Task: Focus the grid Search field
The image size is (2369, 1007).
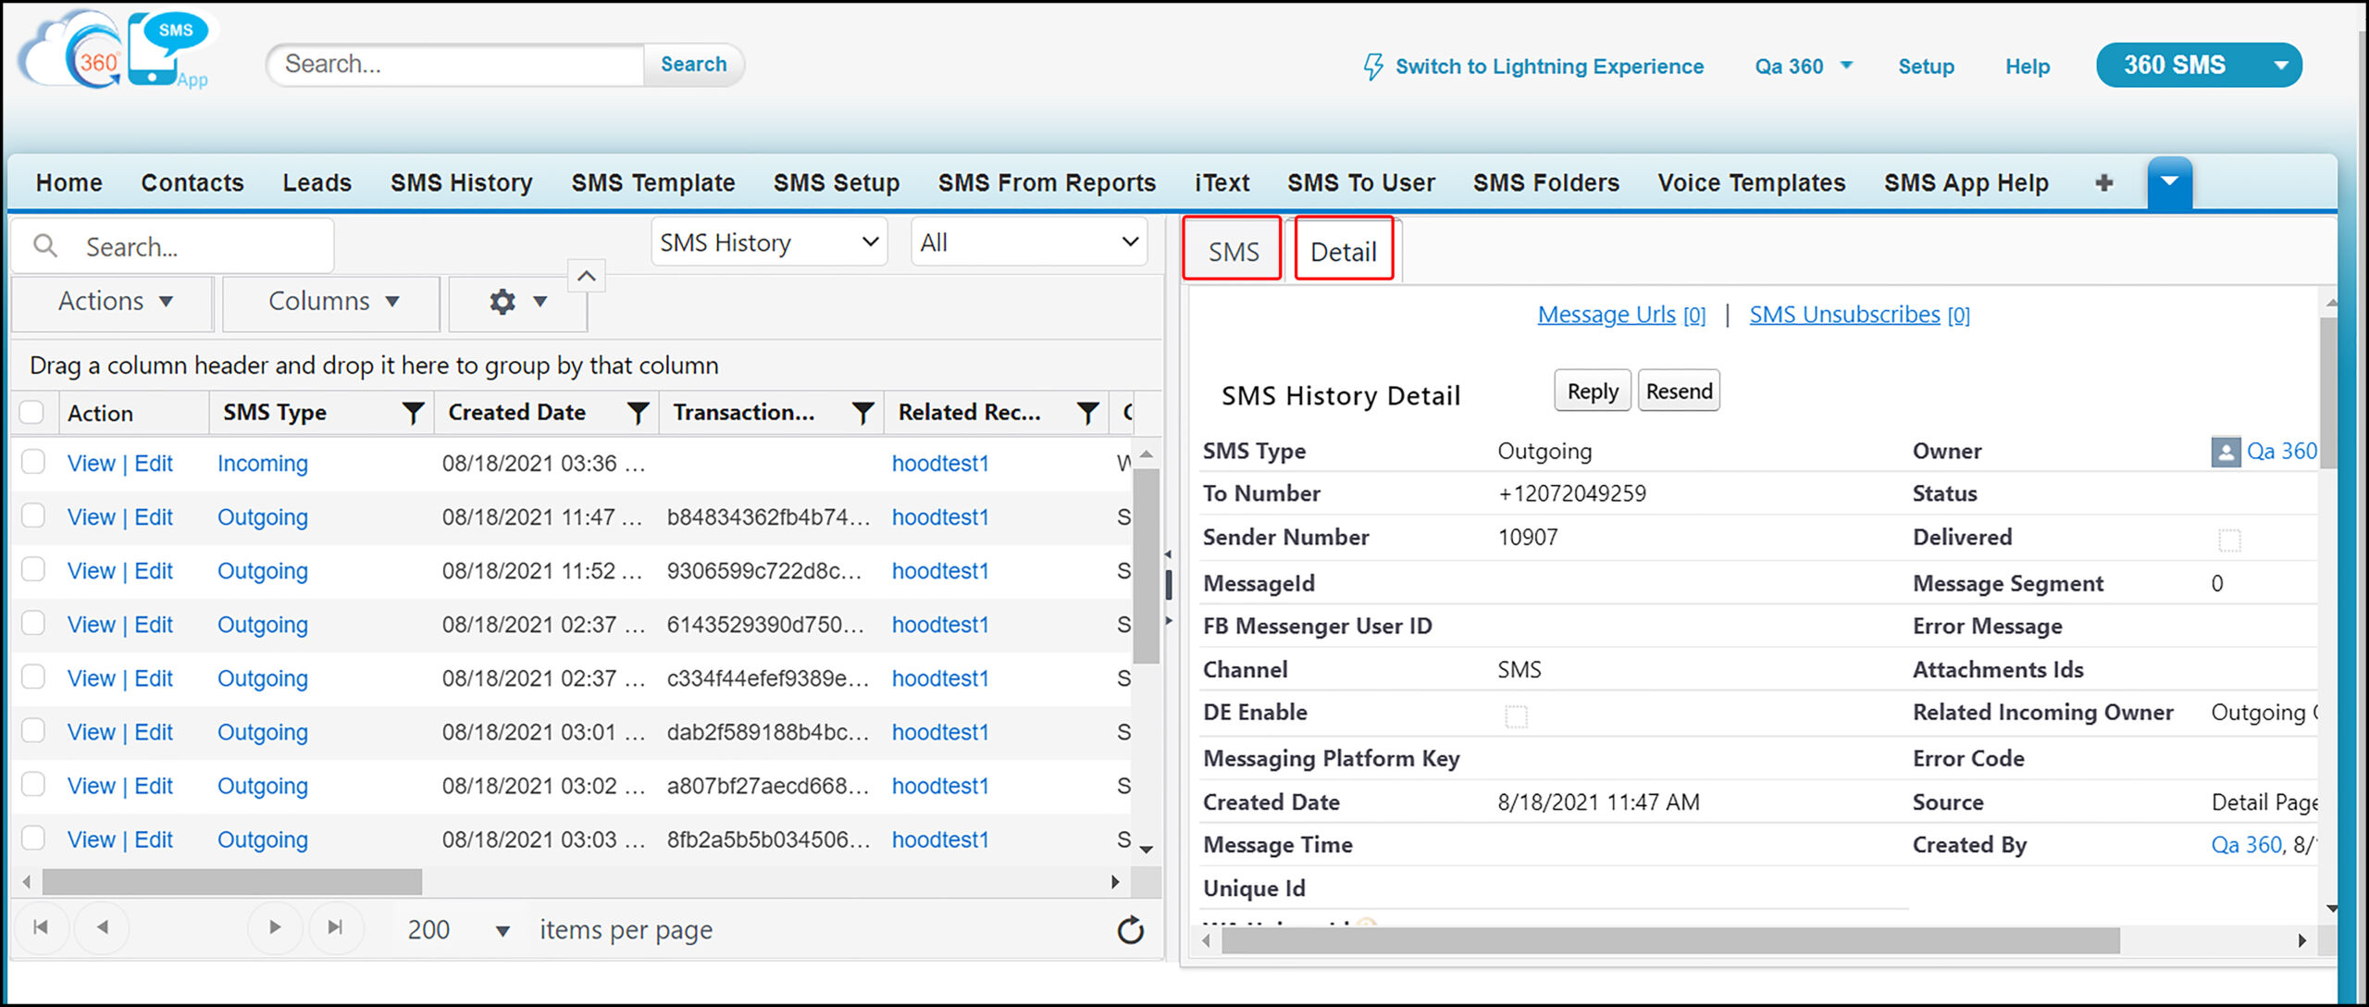Action: (174, 246)
